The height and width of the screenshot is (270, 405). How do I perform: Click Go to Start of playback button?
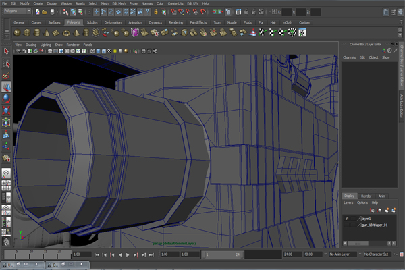tap(97, 254)
